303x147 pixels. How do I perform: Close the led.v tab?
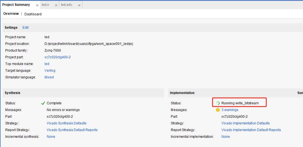pyautogui.click(x=56, y=5)
